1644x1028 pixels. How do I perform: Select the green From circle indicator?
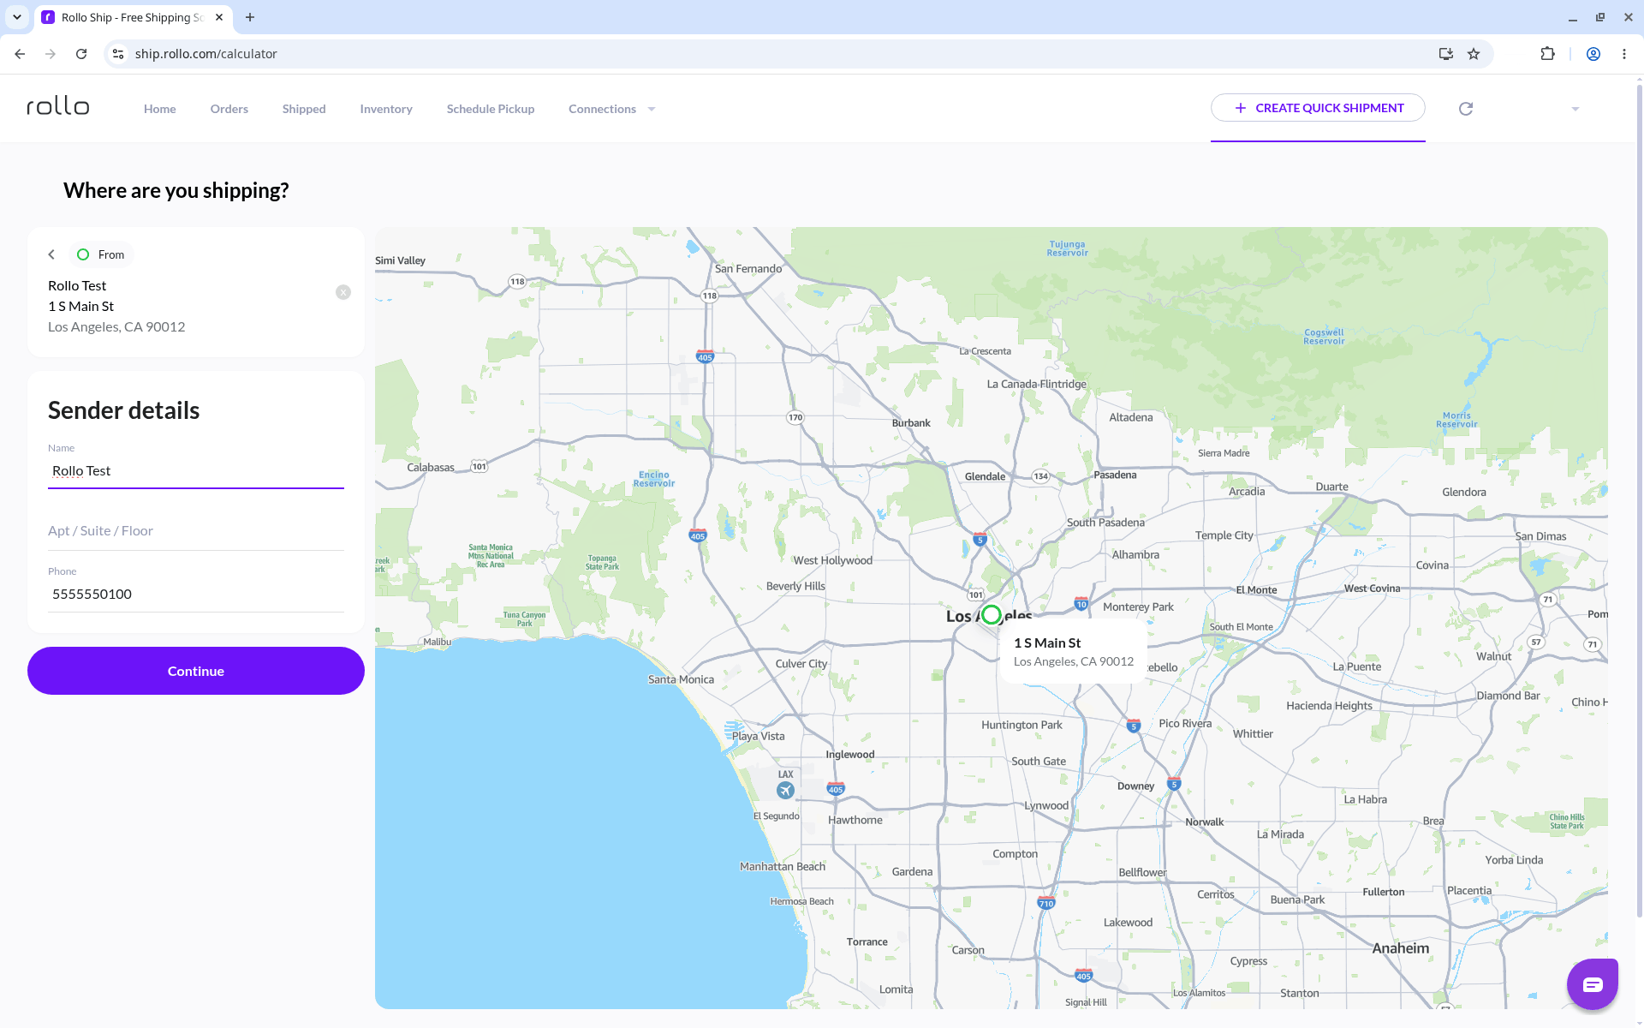(83, 254)
